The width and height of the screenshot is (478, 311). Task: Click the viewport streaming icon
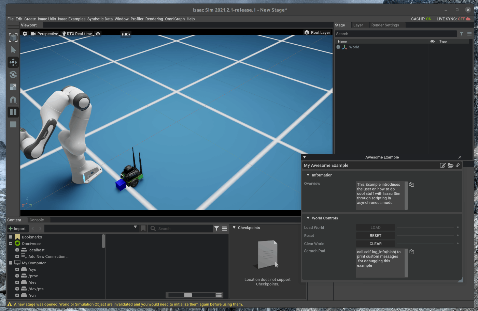[126, 34]
